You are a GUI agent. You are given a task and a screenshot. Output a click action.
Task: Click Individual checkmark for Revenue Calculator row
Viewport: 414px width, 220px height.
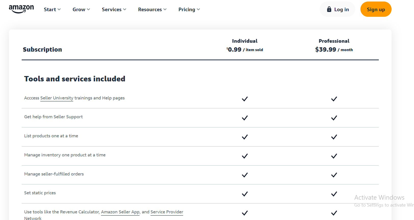pyautogui.click(x=245, y=213)
